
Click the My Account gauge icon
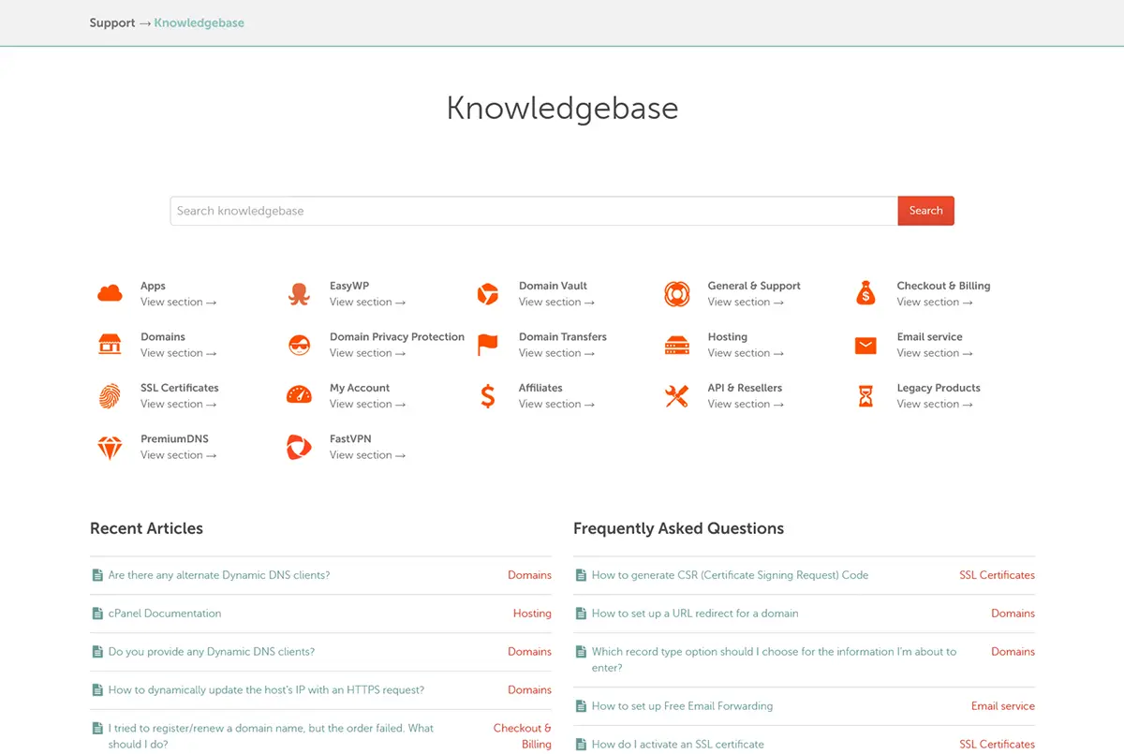[x=298, y=394]
